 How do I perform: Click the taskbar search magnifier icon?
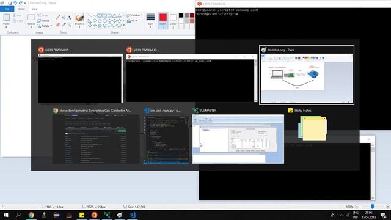coord(18,215)
